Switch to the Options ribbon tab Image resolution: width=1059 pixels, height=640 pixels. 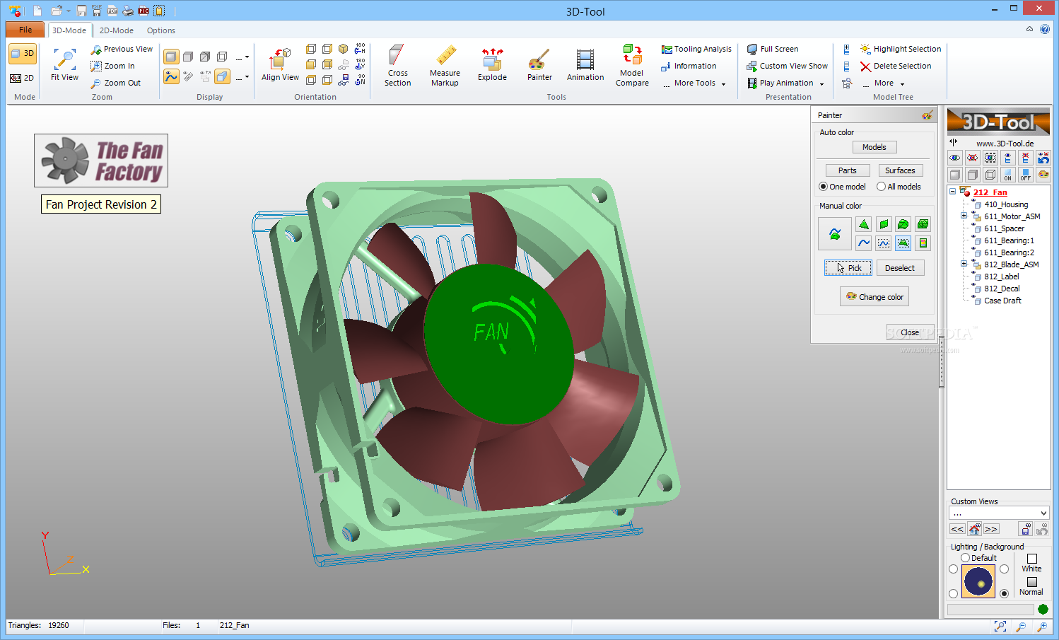pyautogui.click(x=161, y=30)
